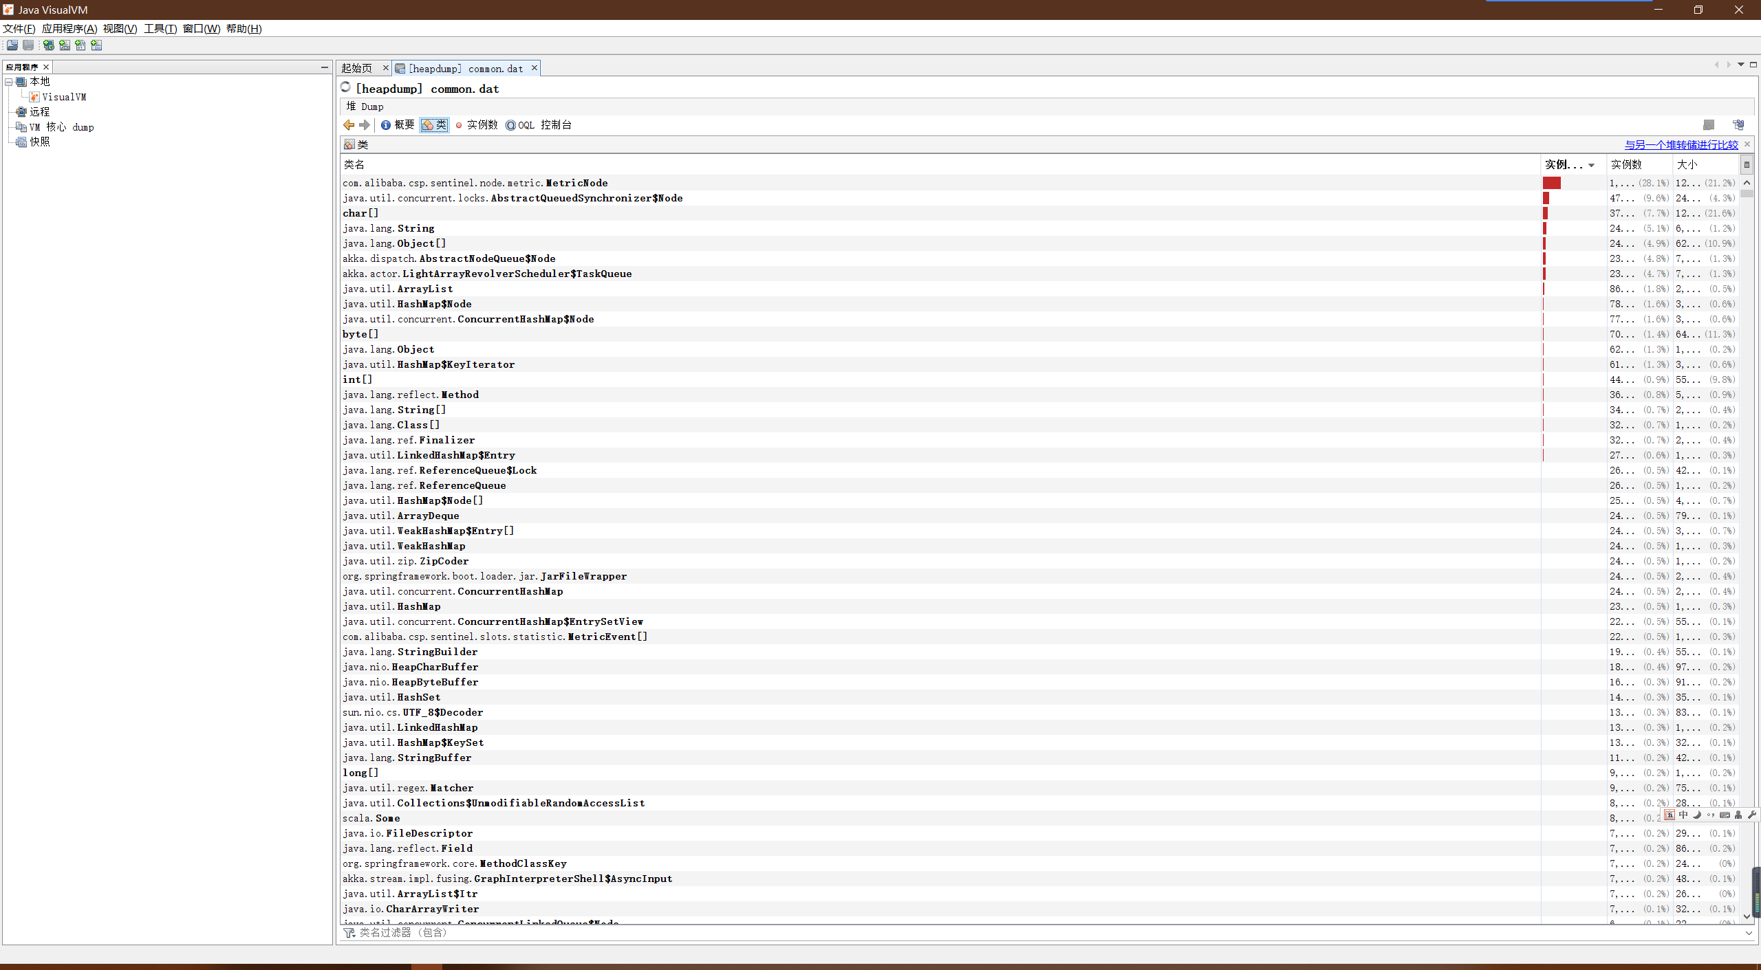Click column chooser icon in table header

[1746, 165]
